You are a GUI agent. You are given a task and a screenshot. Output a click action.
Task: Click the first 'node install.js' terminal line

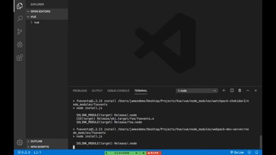coord(88,108)
